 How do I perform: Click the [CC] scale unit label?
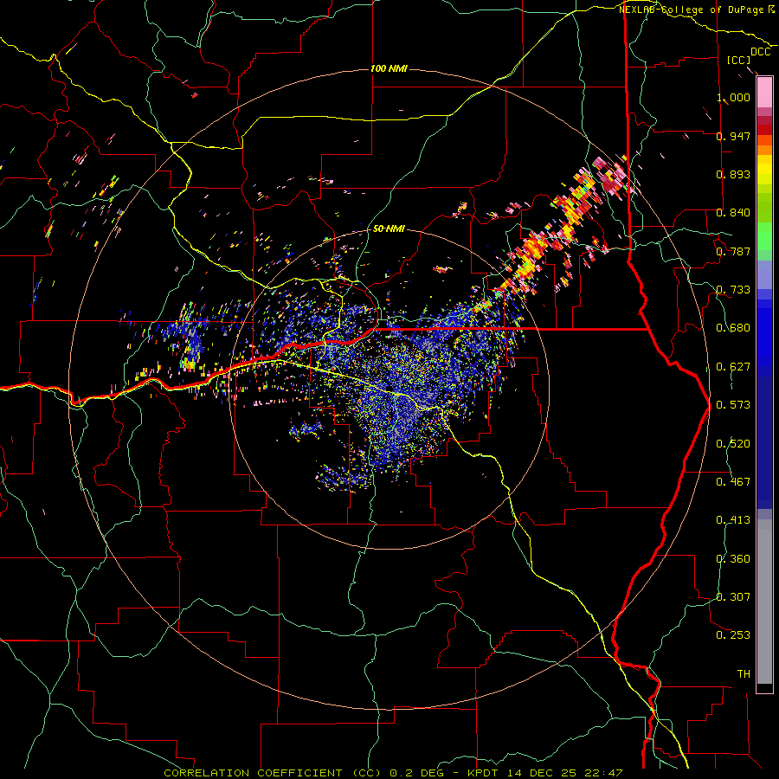[738, 60]
